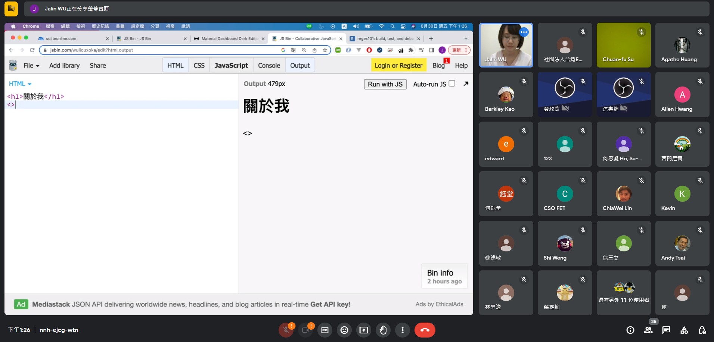Toggle the Console panel button
This screenshot has width=714, height=342.
click(269, 65)
